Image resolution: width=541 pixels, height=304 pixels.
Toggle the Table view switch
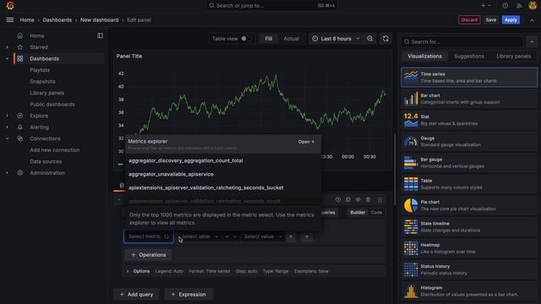(246, 39)
